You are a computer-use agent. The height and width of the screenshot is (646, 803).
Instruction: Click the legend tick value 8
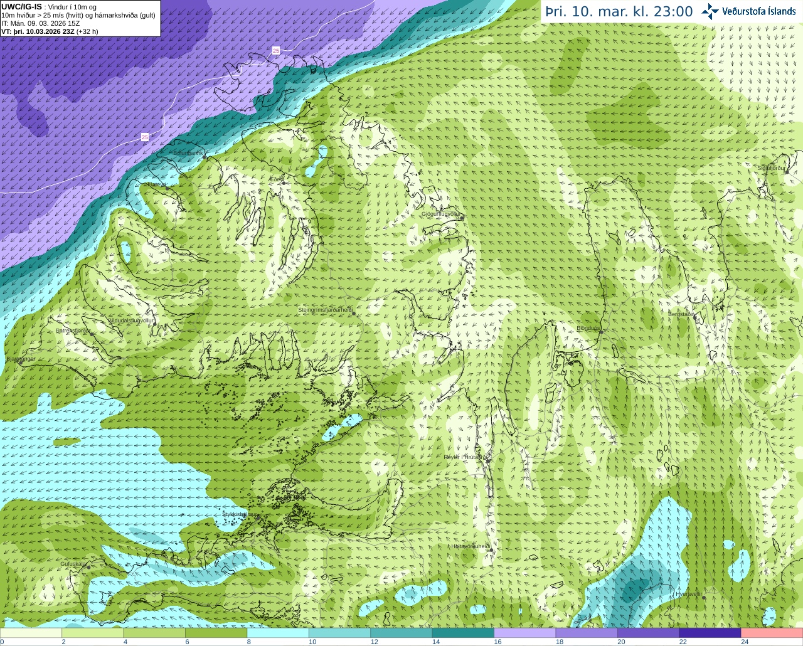(x=249, y=642)
